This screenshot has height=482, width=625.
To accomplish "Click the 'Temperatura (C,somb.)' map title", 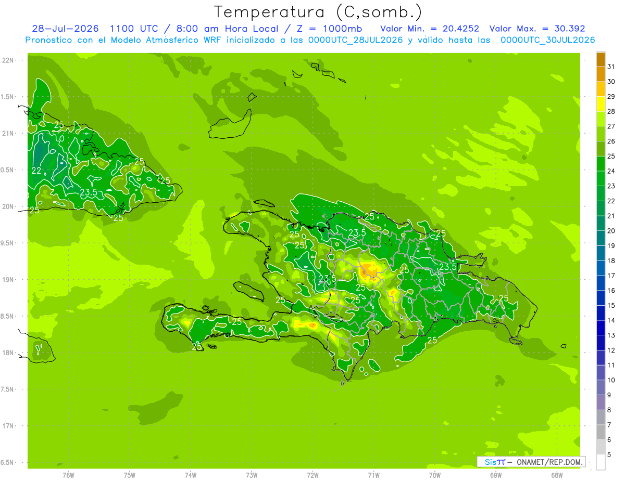I will 318,12.
